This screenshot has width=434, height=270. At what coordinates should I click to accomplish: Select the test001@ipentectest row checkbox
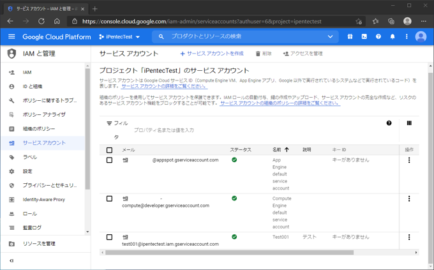(x=109, y=237)
